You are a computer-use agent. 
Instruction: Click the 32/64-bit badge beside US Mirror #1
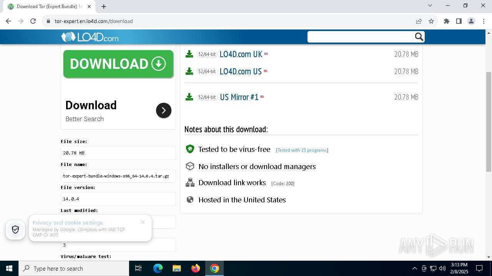[207, 97]
